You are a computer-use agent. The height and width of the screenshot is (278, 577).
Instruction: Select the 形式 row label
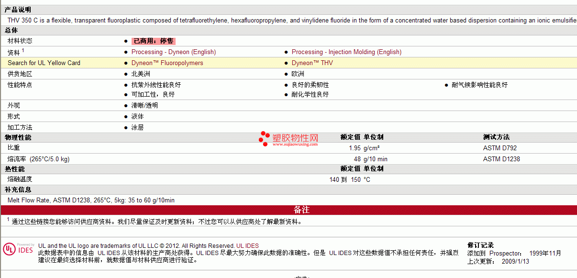pyautogui.click(x=14, y=116)
